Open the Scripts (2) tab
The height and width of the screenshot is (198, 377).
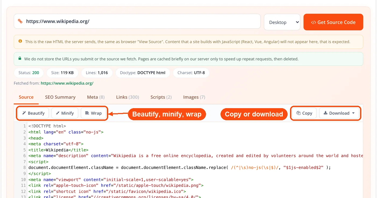[x=161, y=97]
